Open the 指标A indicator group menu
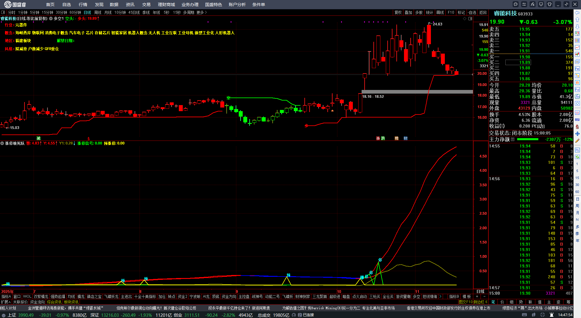 tap(6, 296)
